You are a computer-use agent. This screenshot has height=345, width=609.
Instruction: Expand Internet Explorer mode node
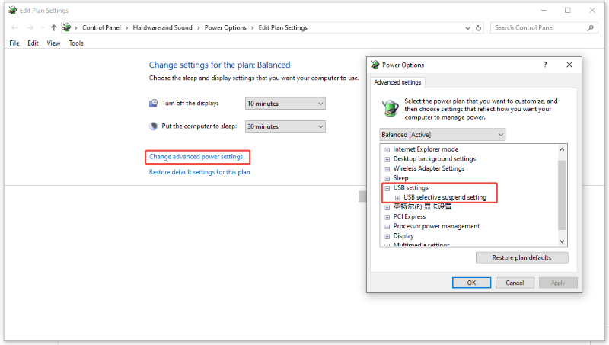387,149
